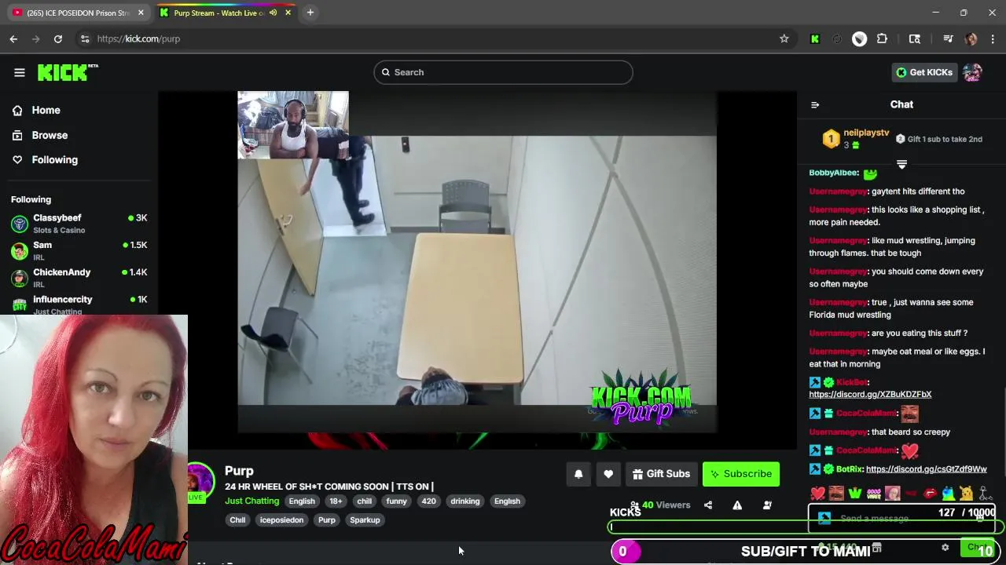Click the green W emote

(x=855, y=494)
